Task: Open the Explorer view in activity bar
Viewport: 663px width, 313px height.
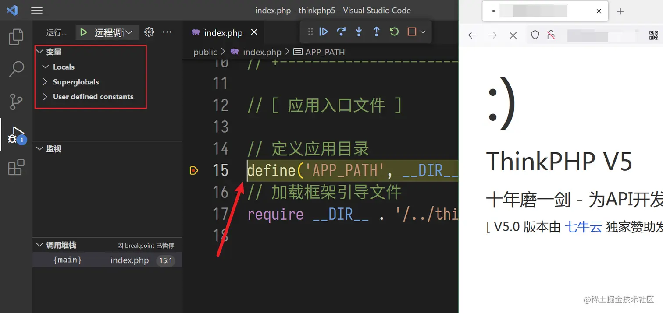Action: (x=16, y=37)
